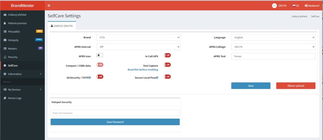
Task: Open the Nastavení gears icon
Action: tap(306, 6)
